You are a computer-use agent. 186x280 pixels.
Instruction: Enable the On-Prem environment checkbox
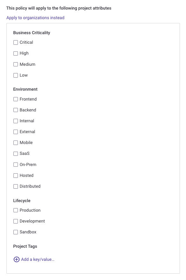[16, 164]
